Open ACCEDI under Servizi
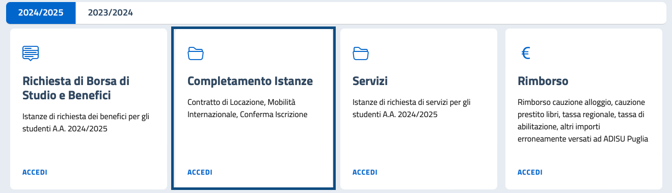The image size is (672, 193). click(x=365, y=172)
